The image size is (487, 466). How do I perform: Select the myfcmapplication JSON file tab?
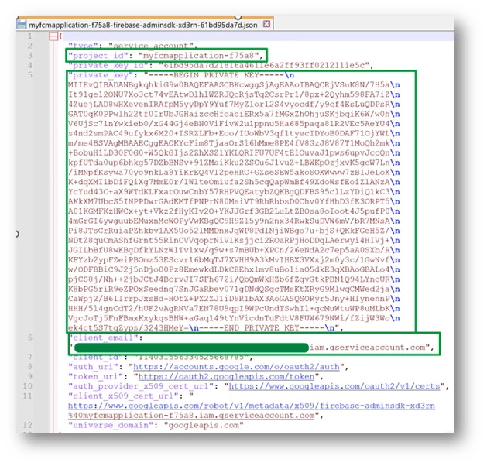click(143, 25)
